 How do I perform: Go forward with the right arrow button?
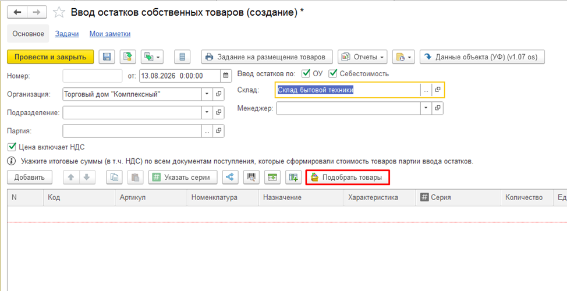(37, 12)
